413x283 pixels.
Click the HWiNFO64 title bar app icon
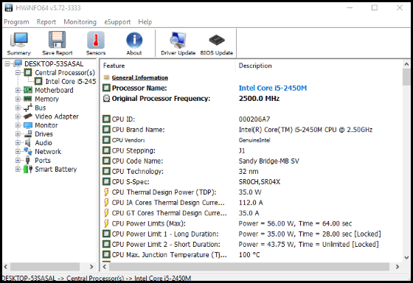(x=8, y=8)
